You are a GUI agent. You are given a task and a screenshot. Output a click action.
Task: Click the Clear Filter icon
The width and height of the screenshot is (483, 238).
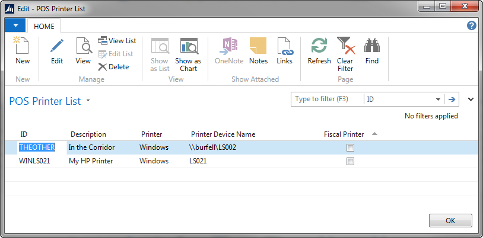click(345, 46)
